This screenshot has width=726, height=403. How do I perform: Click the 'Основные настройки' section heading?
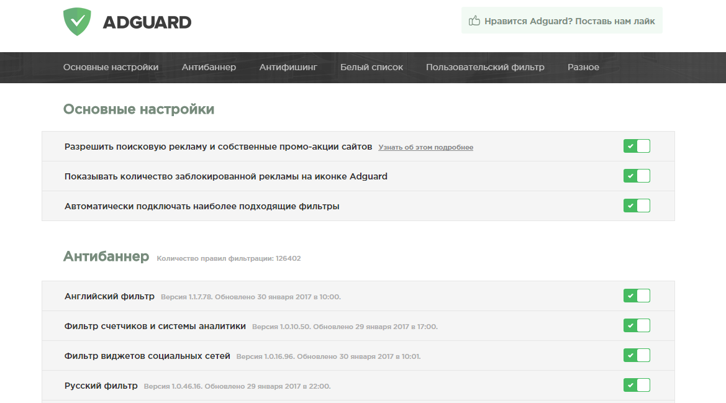[x=139, y=109]
